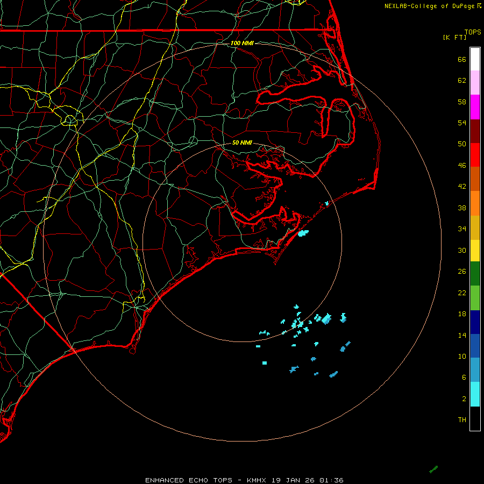Click the navy blue legend band
The width and height of the screenshot is (484, 484).
[475, 322]
